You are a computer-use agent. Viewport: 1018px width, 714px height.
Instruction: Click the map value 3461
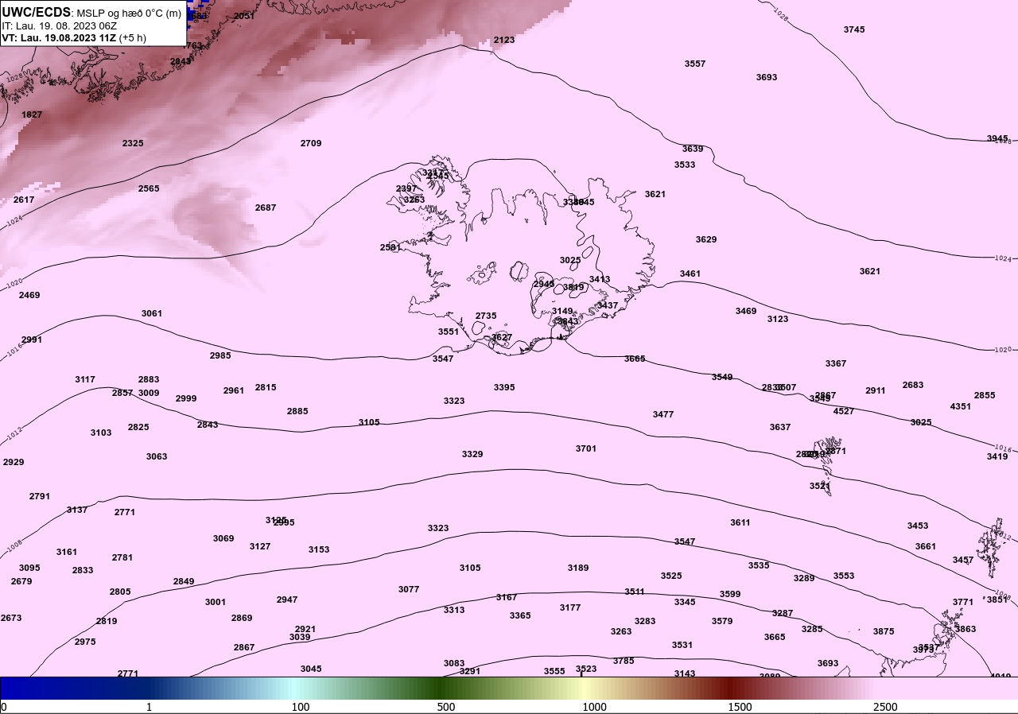click(x=690, y=274)
